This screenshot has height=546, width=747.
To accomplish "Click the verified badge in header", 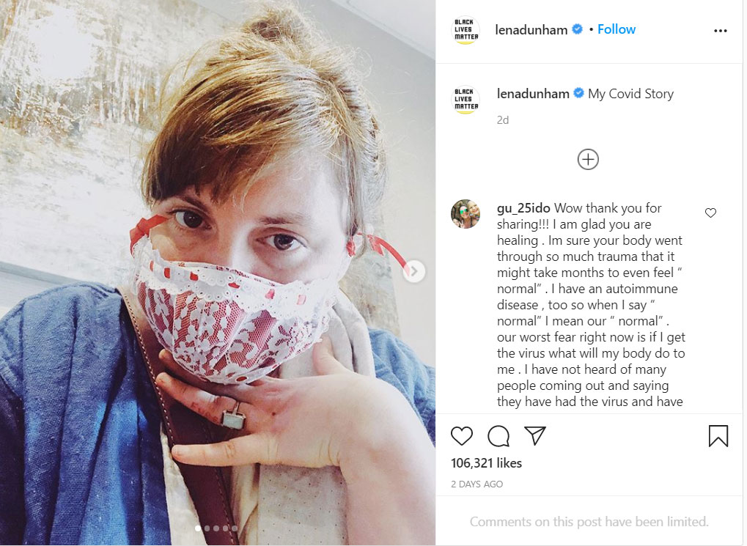I will [578, 29].
